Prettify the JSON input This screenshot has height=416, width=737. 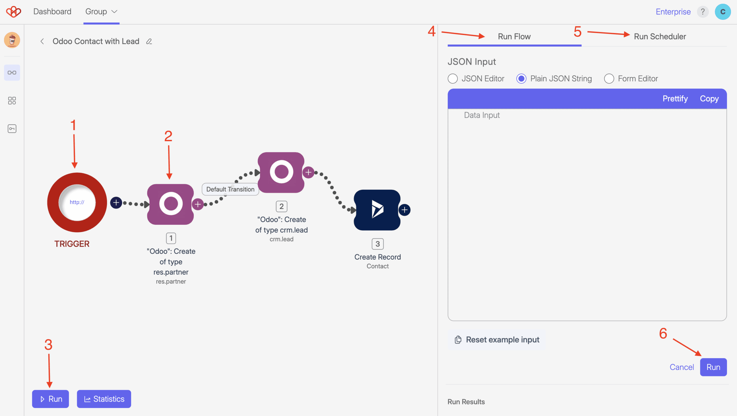pos(675,99)
